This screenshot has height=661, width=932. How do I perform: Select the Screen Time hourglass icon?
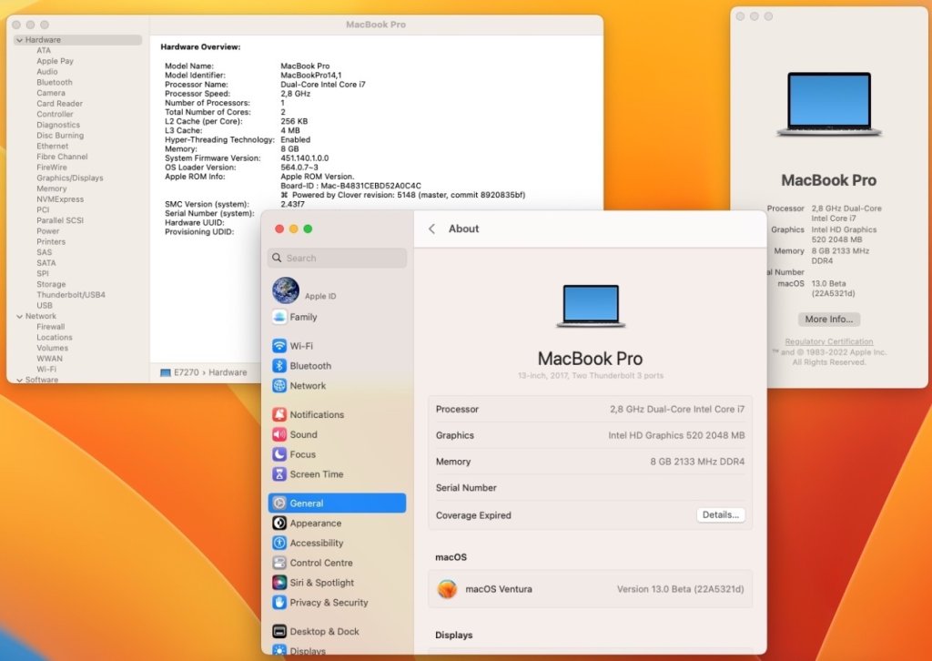[279, 474]
